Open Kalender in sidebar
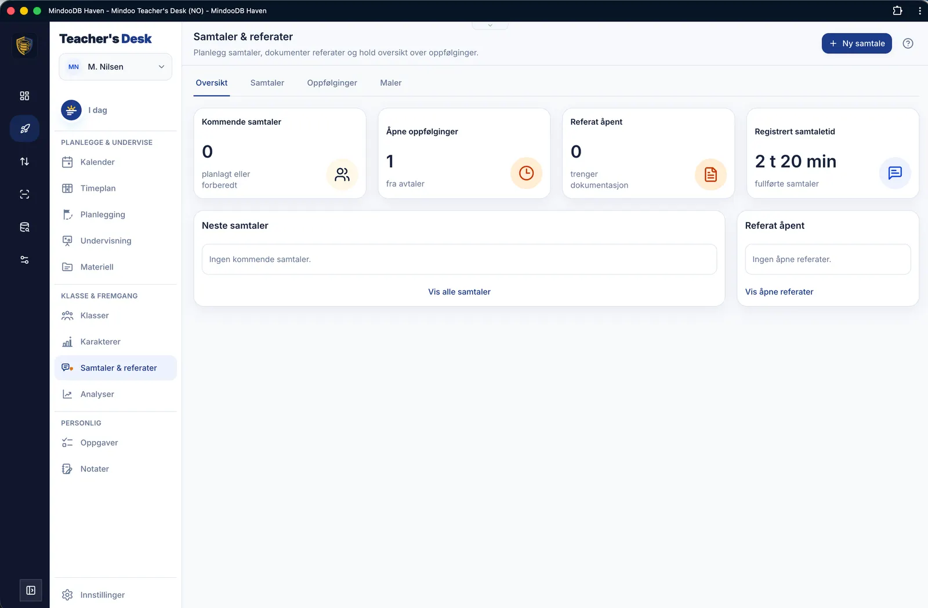The height and width of the screenshot is (608, 928). [x=115, y=162]
